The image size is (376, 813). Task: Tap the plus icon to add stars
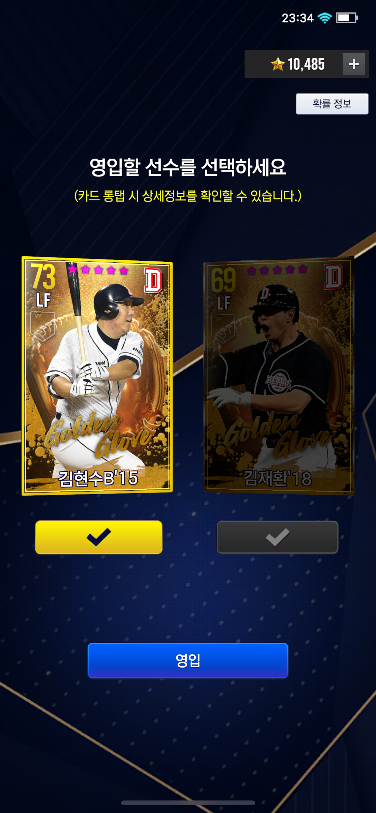click(354, 64)
